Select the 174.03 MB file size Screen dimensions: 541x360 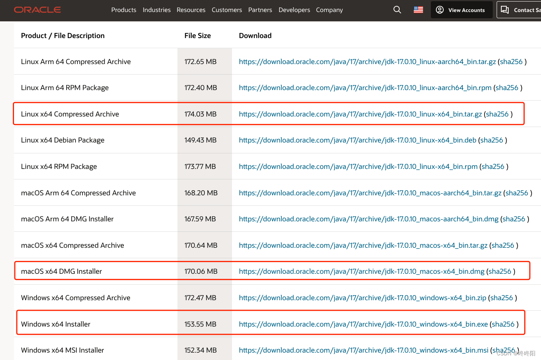200,114
